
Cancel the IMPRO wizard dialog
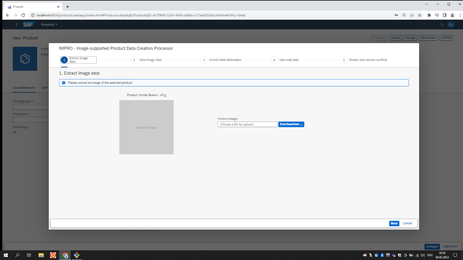click(x=407, y=223)
